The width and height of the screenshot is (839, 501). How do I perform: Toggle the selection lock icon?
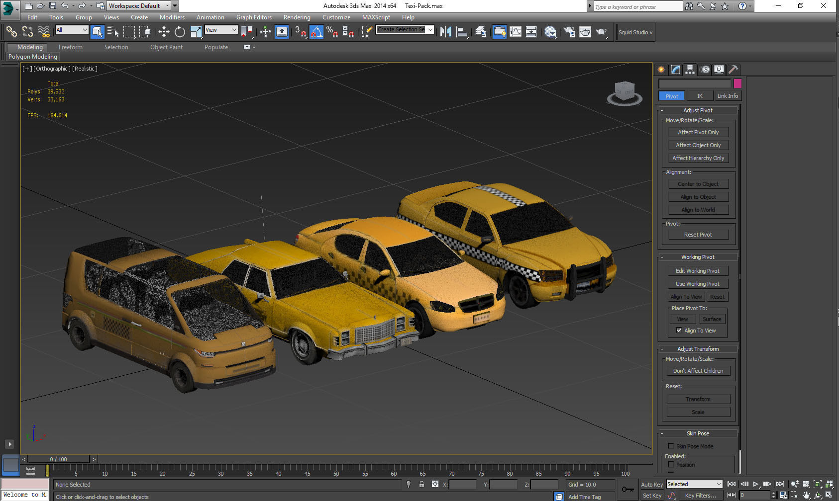(x=421, y=484)
